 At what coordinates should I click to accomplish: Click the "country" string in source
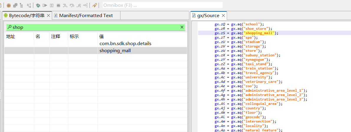point(253,108)
